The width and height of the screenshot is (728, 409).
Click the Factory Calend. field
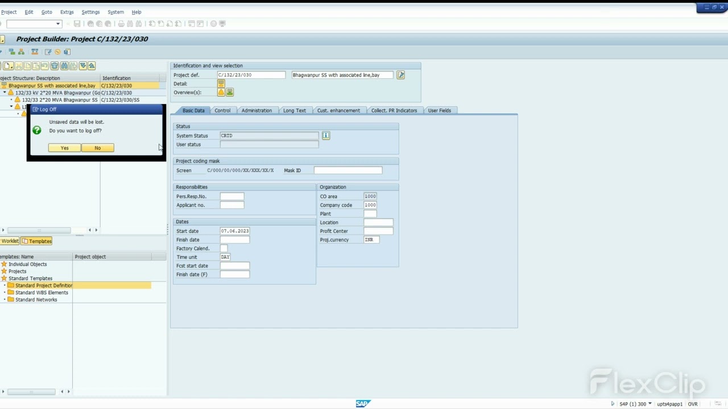point(224,248)
